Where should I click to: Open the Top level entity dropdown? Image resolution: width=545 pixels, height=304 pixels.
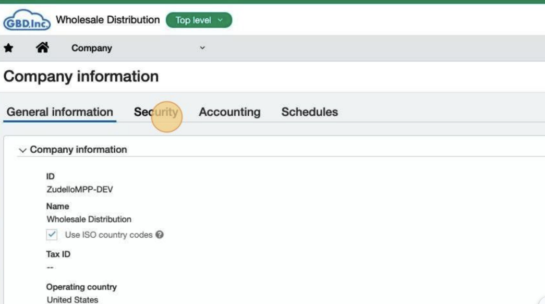199,20
